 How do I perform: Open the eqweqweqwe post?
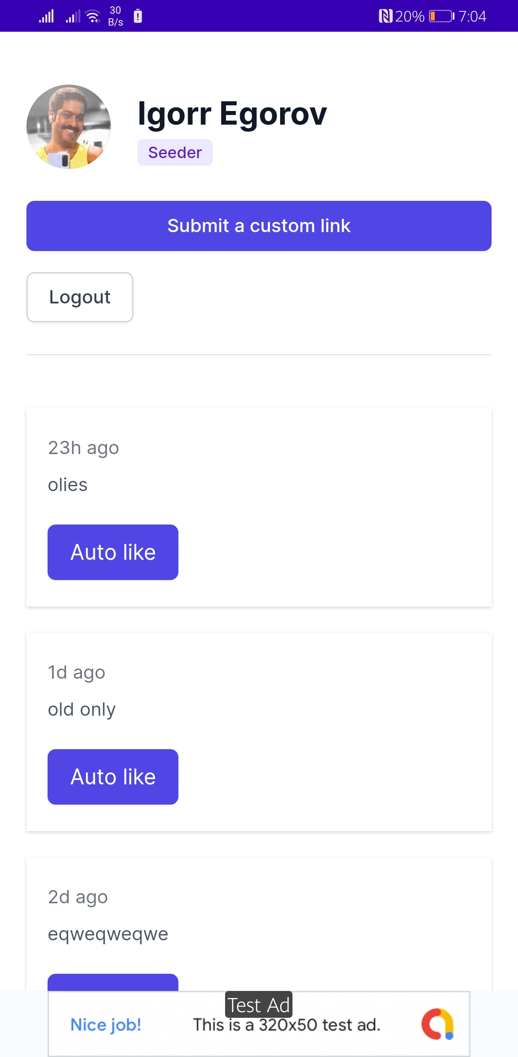click(108, 934)
